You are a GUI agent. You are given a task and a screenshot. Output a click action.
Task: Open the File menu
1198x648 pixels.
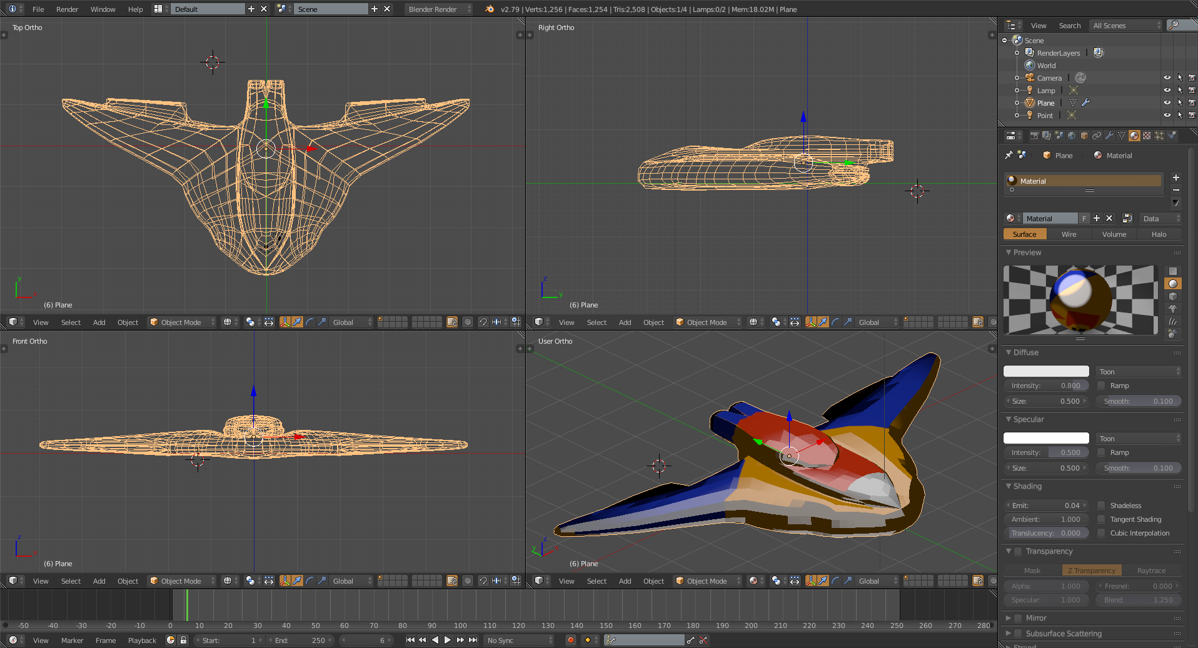click(38, 9)
